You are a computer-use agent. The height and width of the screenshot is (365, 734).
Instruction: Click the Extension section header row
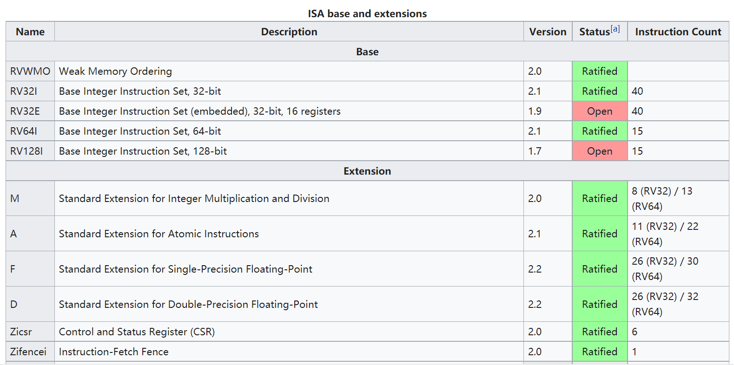(367, 171)
